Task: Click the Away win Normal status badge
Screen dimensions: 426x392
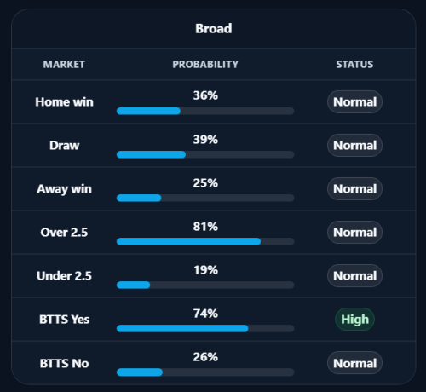Action: pos(354,189)
